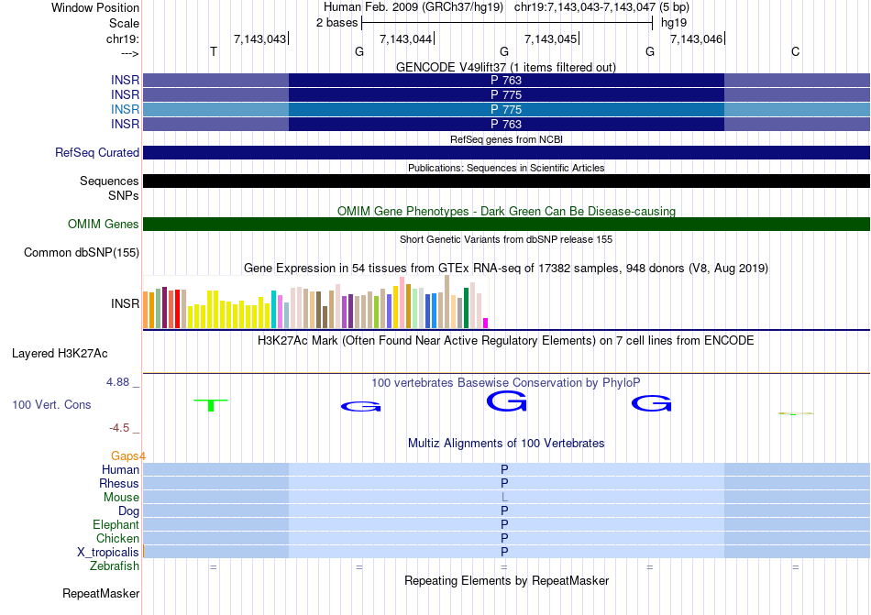Click the Sequences track label
871x615 pixels.
[x=109, y=181]
